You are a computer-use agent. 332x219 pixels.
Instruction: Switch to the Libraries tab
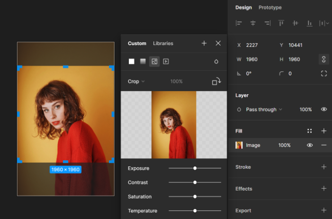[163, 44]
